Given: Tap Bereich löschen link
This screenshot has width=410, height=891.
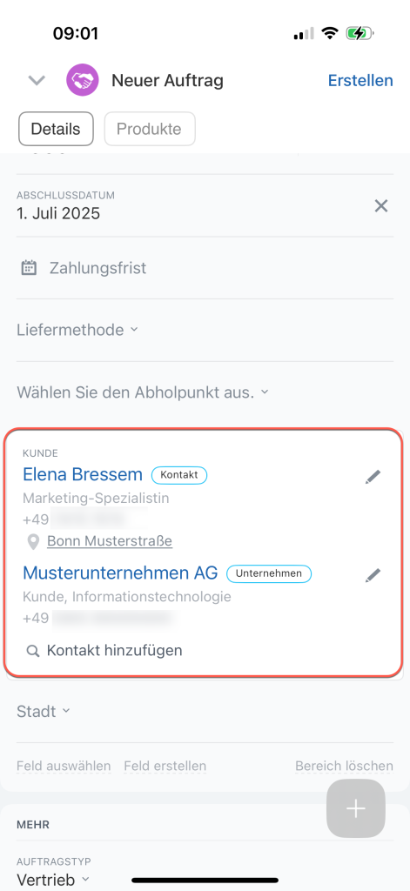Looking at the screenshot, I should coord(344,766).
